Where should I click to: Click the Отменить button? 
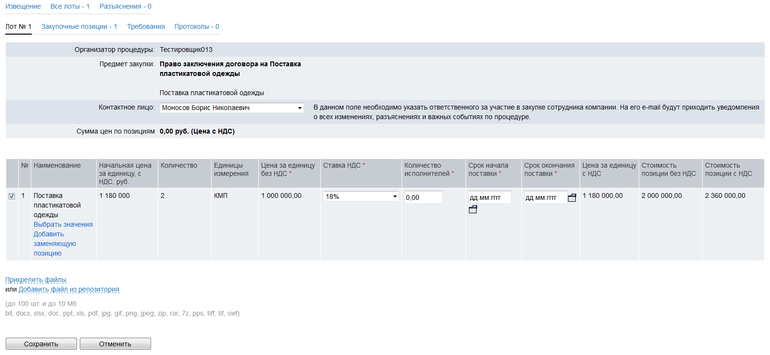[115, 344]
